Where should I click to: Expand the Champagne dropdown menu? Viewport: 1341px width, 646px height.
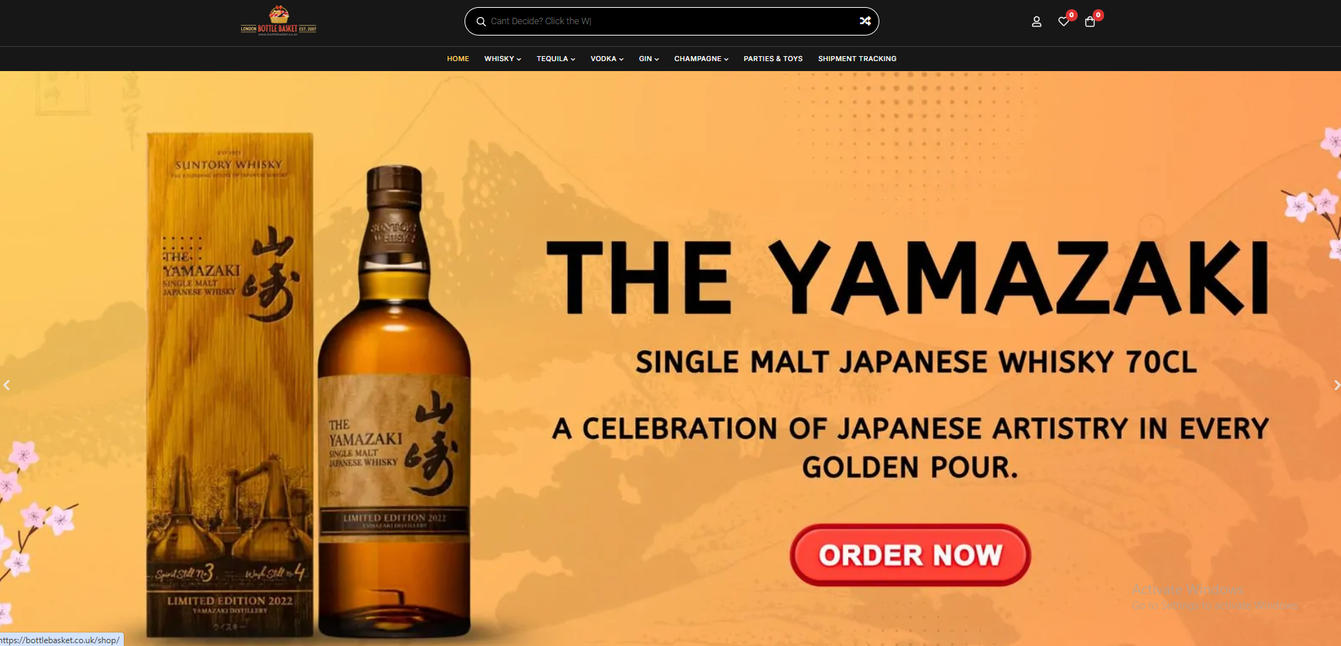tap(701, 59)
